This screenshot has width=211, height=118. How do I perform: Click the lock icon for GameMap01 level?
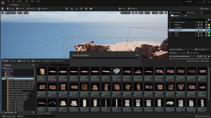coord(198,28)
